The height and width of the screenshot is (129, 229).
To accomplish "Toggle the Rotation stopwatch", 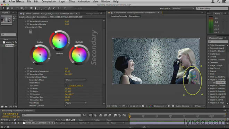I will click(31, 94).
